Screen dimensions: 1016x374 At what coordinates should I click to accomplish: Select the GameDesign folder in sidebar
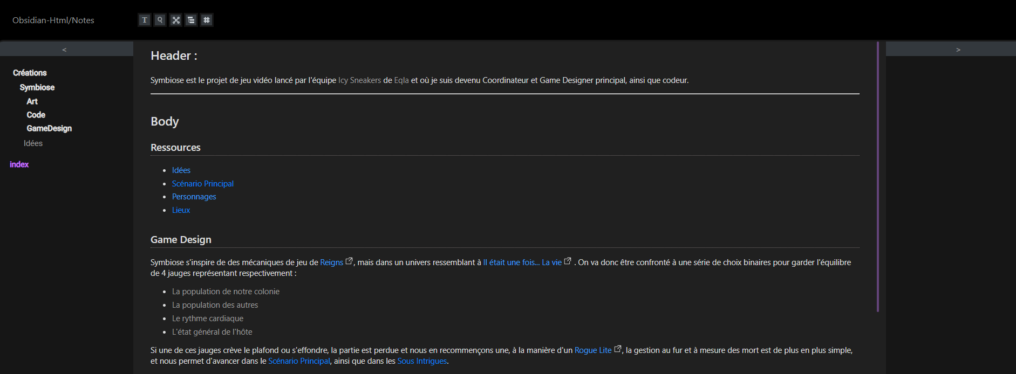click(49, 128)
